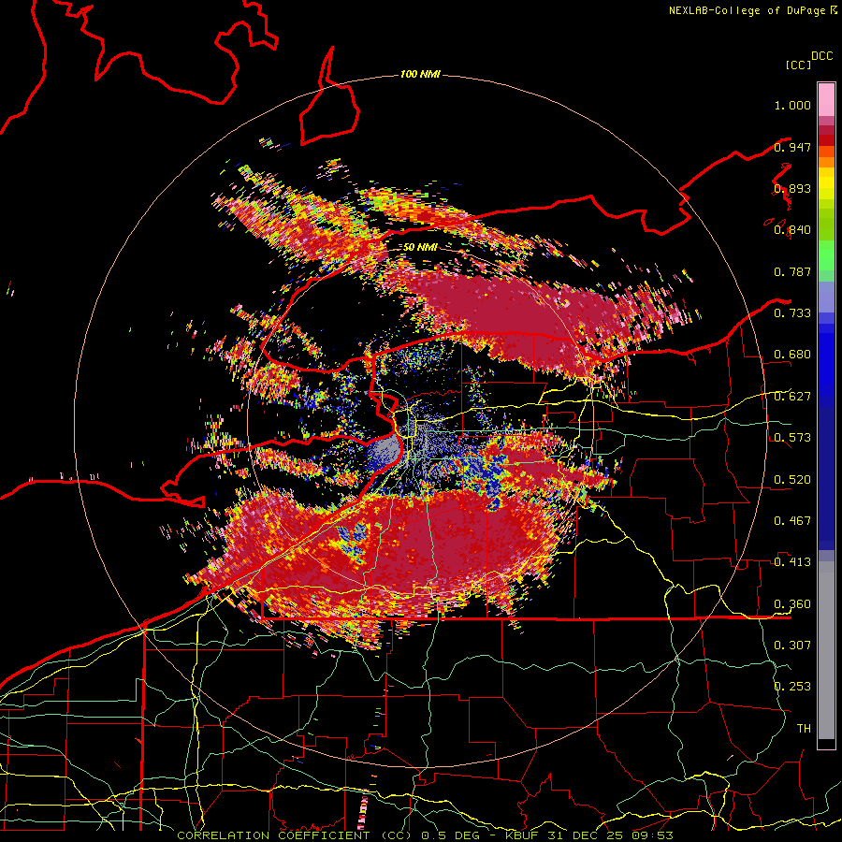Click the NEXLAB-College of DuPage label

(x=747, y=10)
